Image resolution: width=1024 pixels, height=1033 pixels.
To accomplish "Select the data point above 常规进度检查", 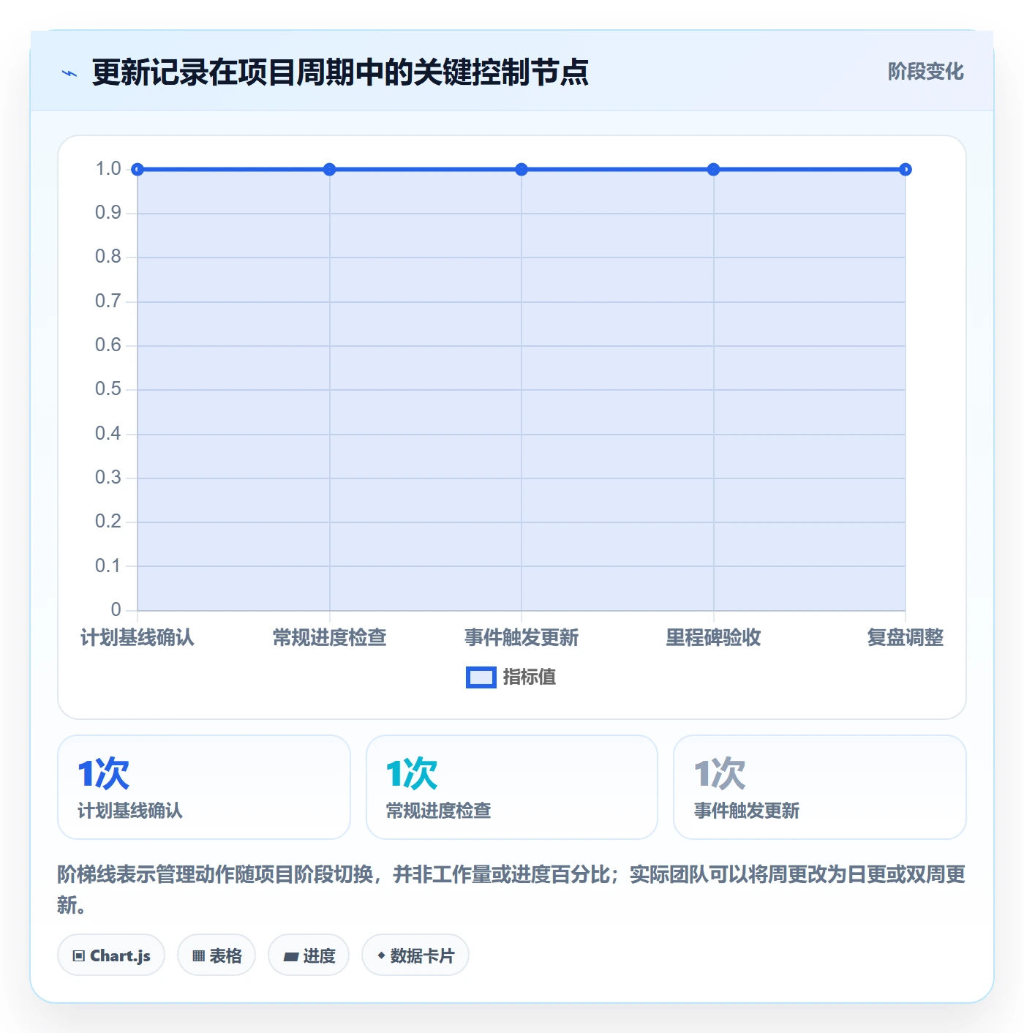I will click(x=330, y=170).
